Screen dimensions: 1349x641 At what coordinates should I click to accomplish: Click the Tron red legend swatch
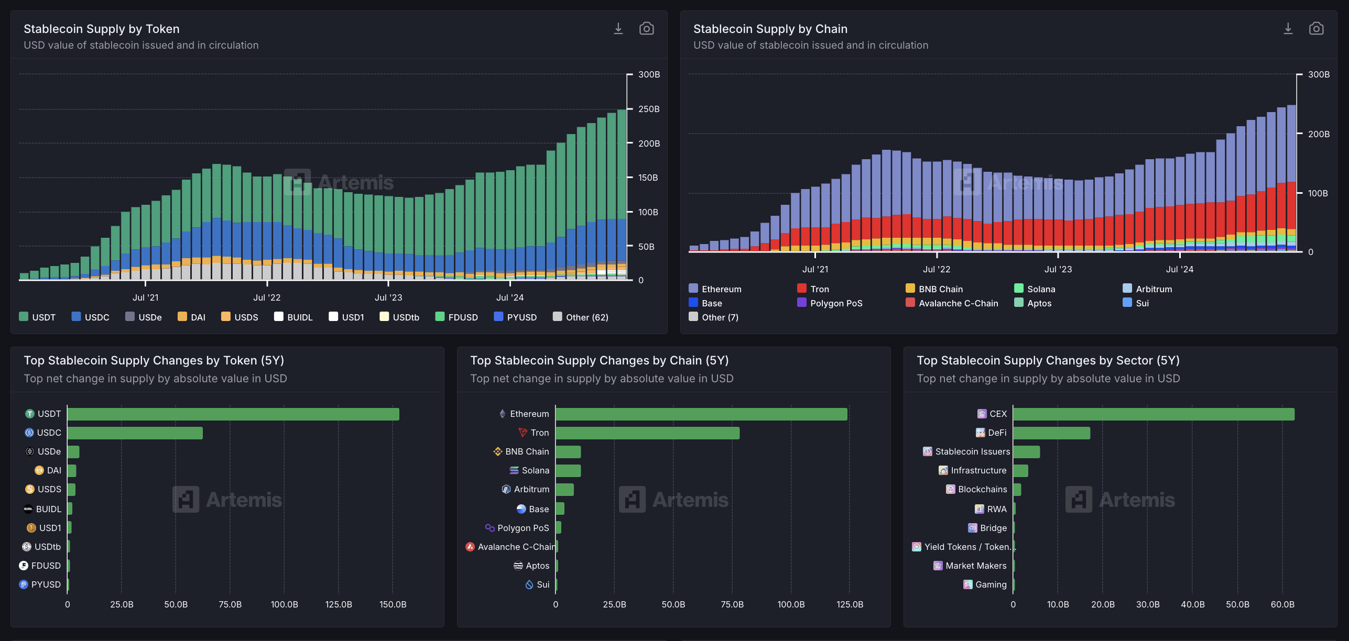[801, 289]
